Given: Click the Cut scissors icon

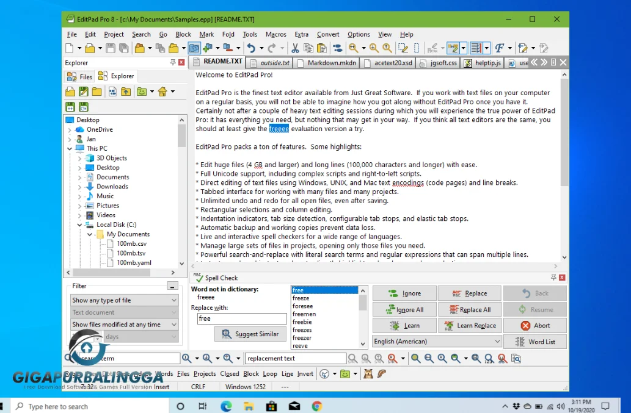Looking at the screenshot, I should (295, 49).
